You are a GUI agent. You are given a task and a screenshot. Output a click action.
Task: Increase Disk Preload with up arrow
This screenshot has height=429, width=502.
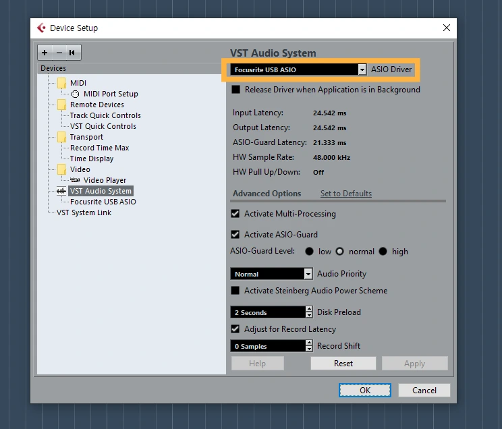pyautogui.click(x=309, y=309)
